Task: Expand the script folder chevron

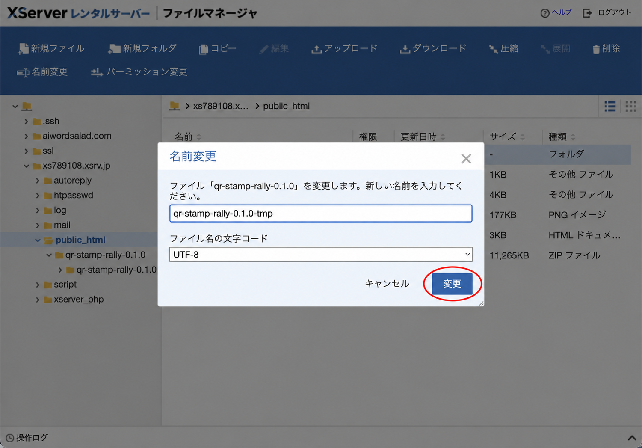Action: click(38, 285)
